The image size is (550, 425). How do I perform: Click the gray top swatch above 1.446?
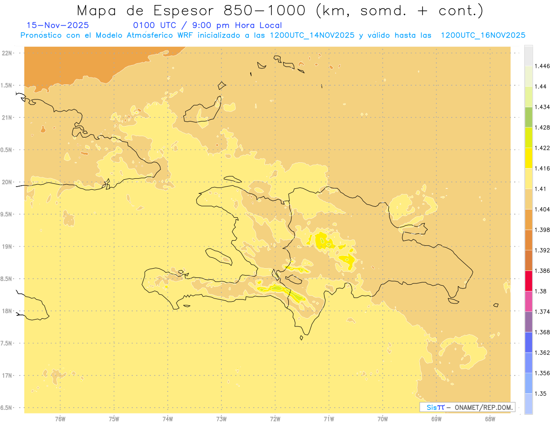[528, 55]
